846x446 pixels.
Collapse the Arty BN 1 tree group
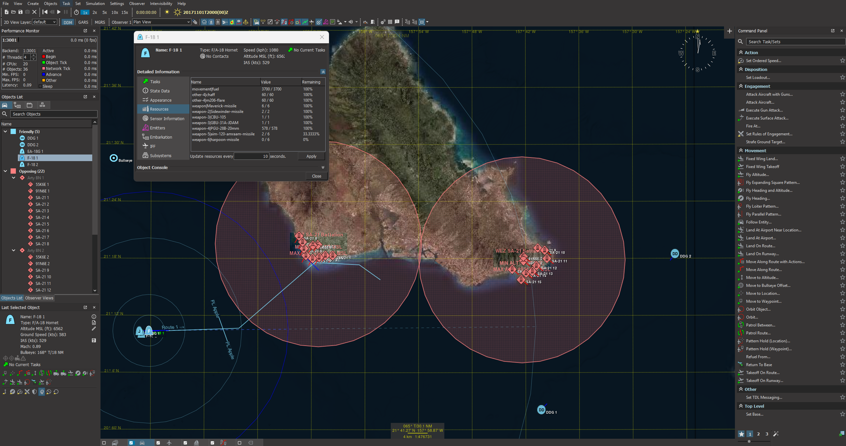tap(14, 178)
